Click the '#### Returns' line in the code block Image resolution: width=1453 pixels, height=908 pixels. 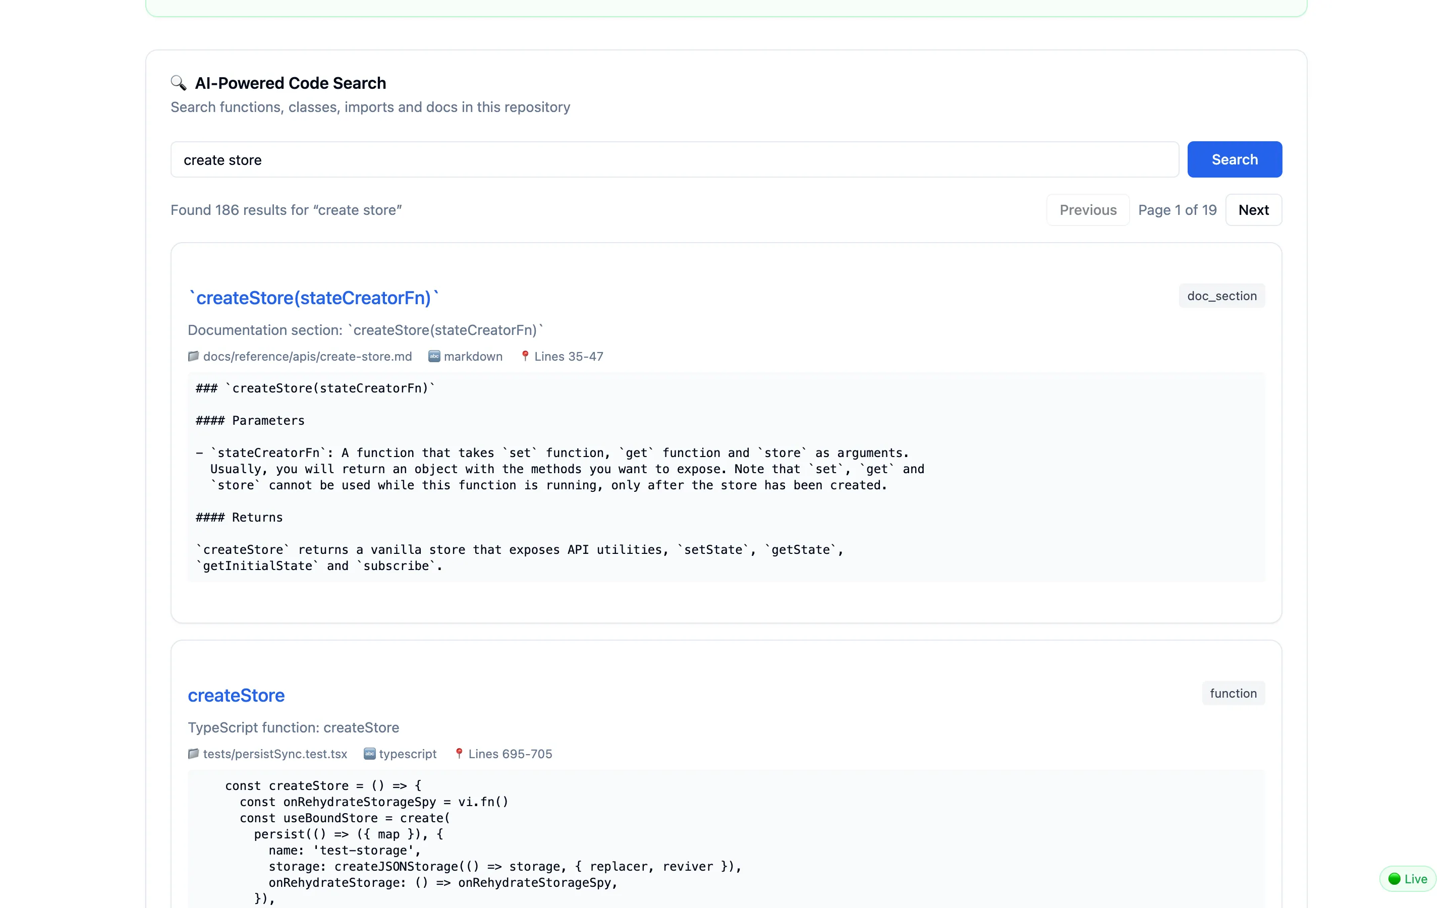click(x=240, y=517)
